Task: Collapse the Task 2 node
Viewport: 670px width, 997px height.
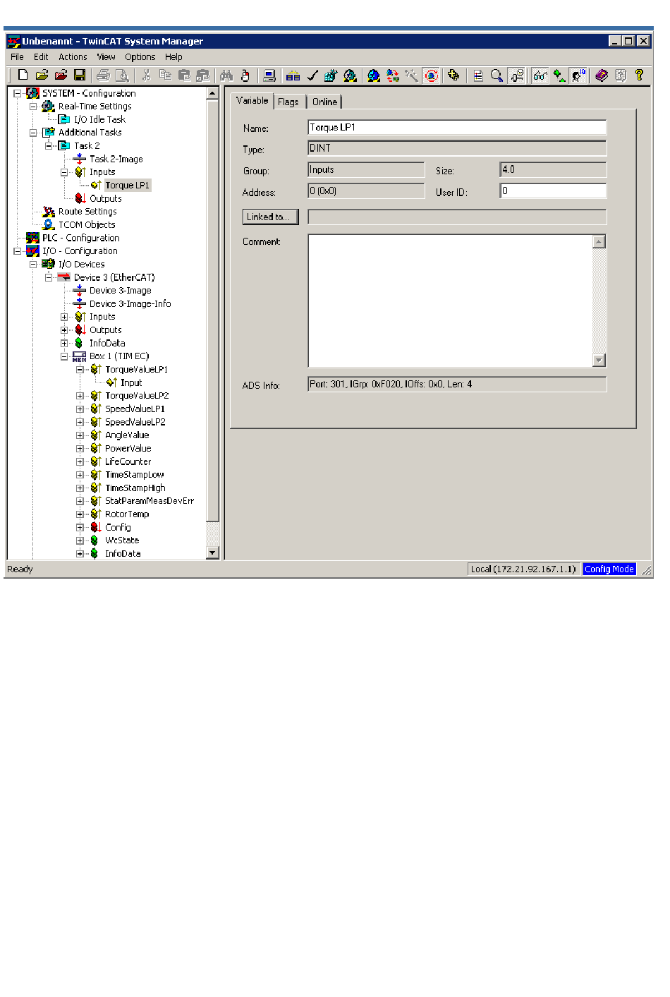Action: pyautogui.click(x=49, y=146)
